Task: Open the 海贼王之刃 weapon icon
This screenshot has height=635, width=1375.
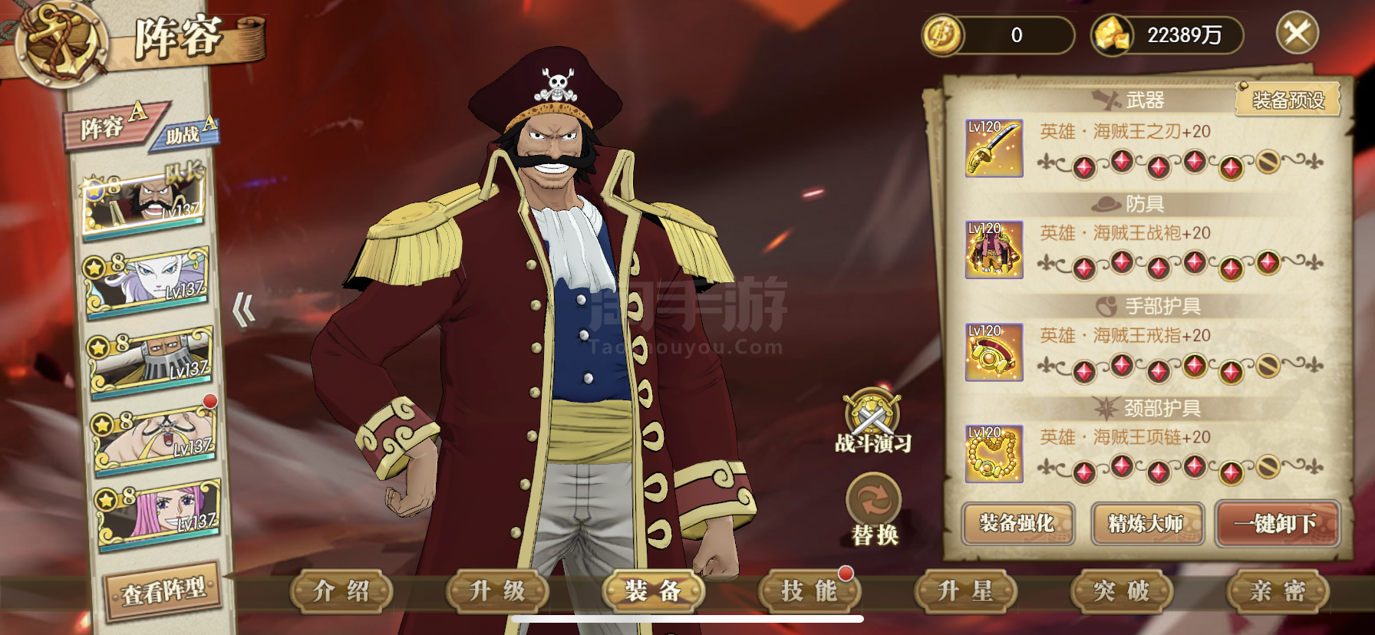Action: pyautogui.click(x=994, y=148)
